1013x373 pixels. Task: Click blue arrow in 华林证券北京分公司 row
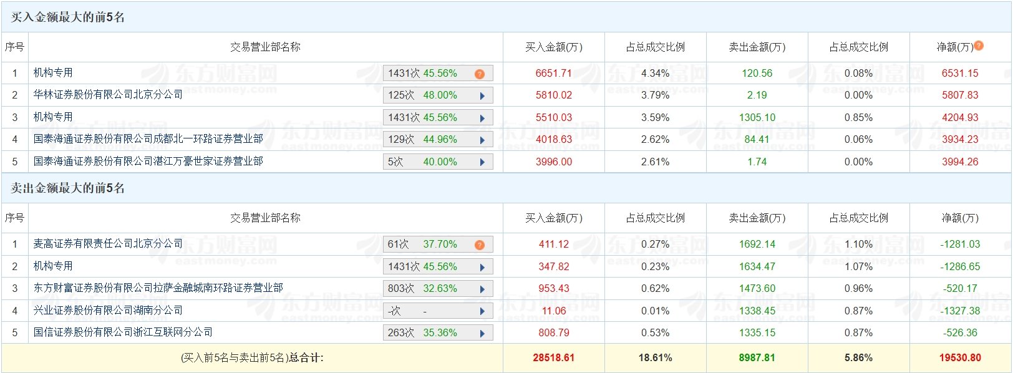tap(482, 96)
